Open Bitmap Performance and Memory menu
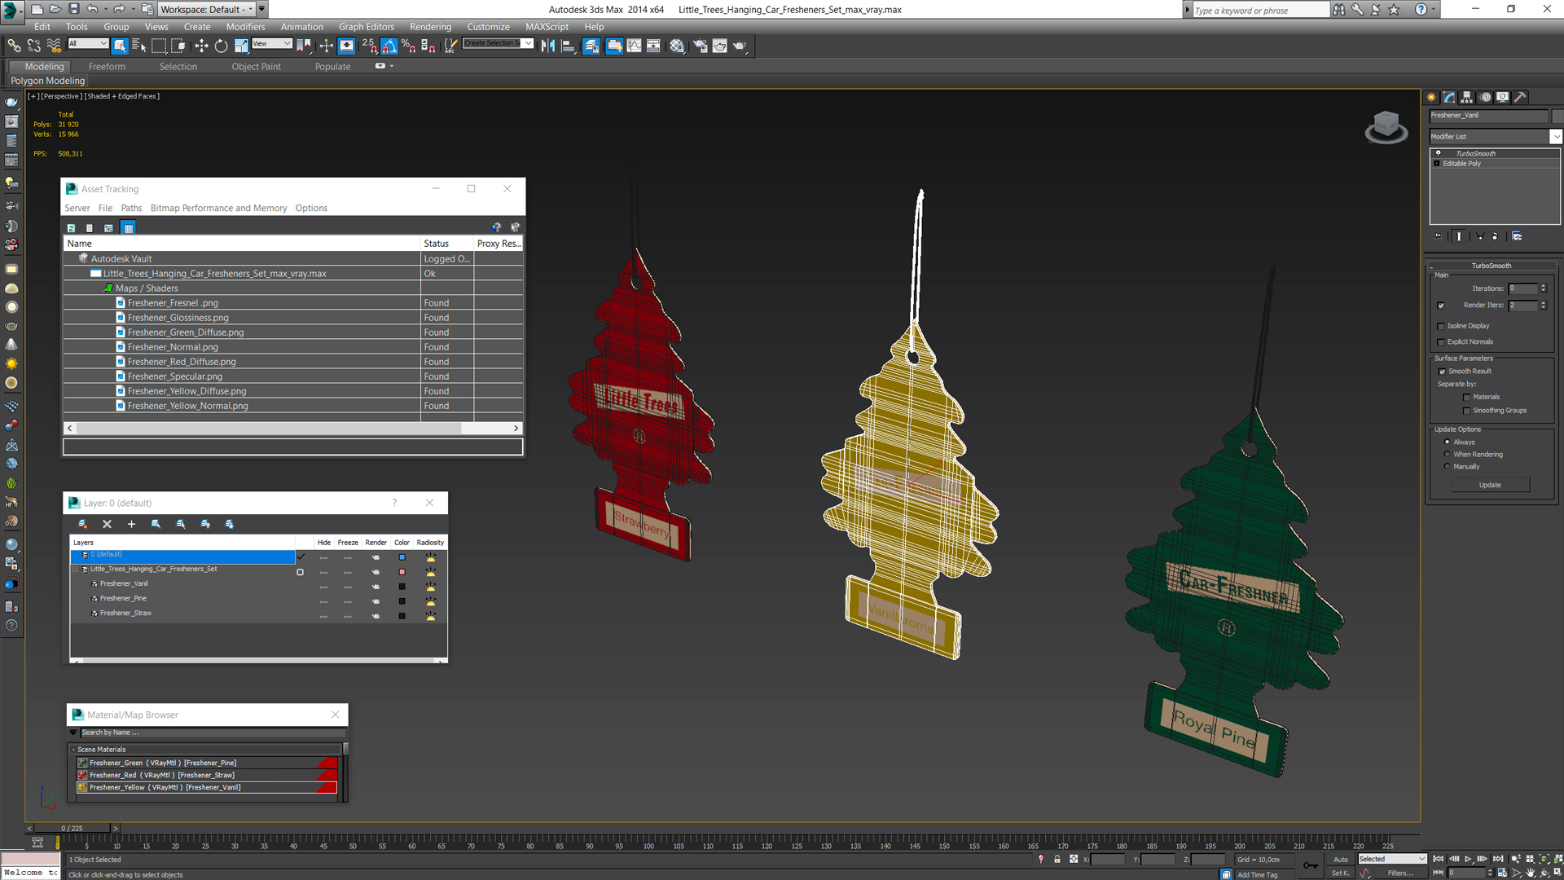 (218, 209)
